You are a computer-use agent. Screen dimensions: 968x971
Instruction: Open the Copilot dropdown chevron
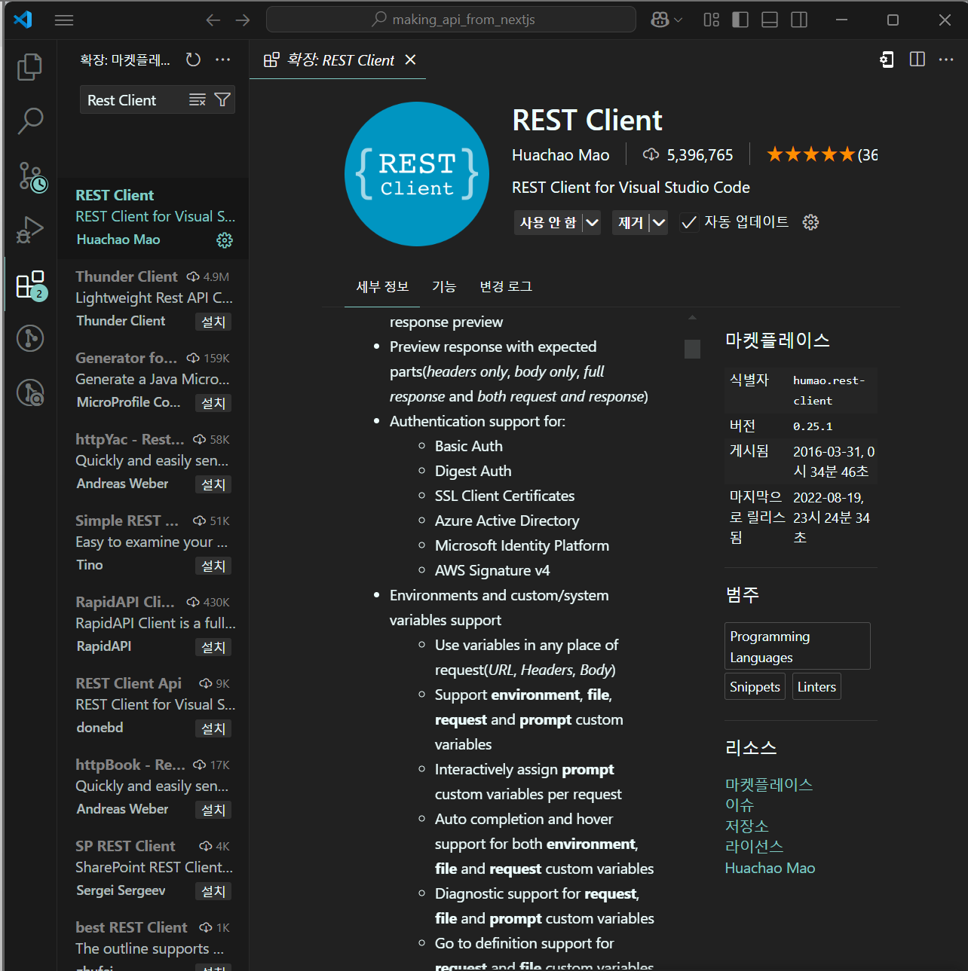point(678,20)
